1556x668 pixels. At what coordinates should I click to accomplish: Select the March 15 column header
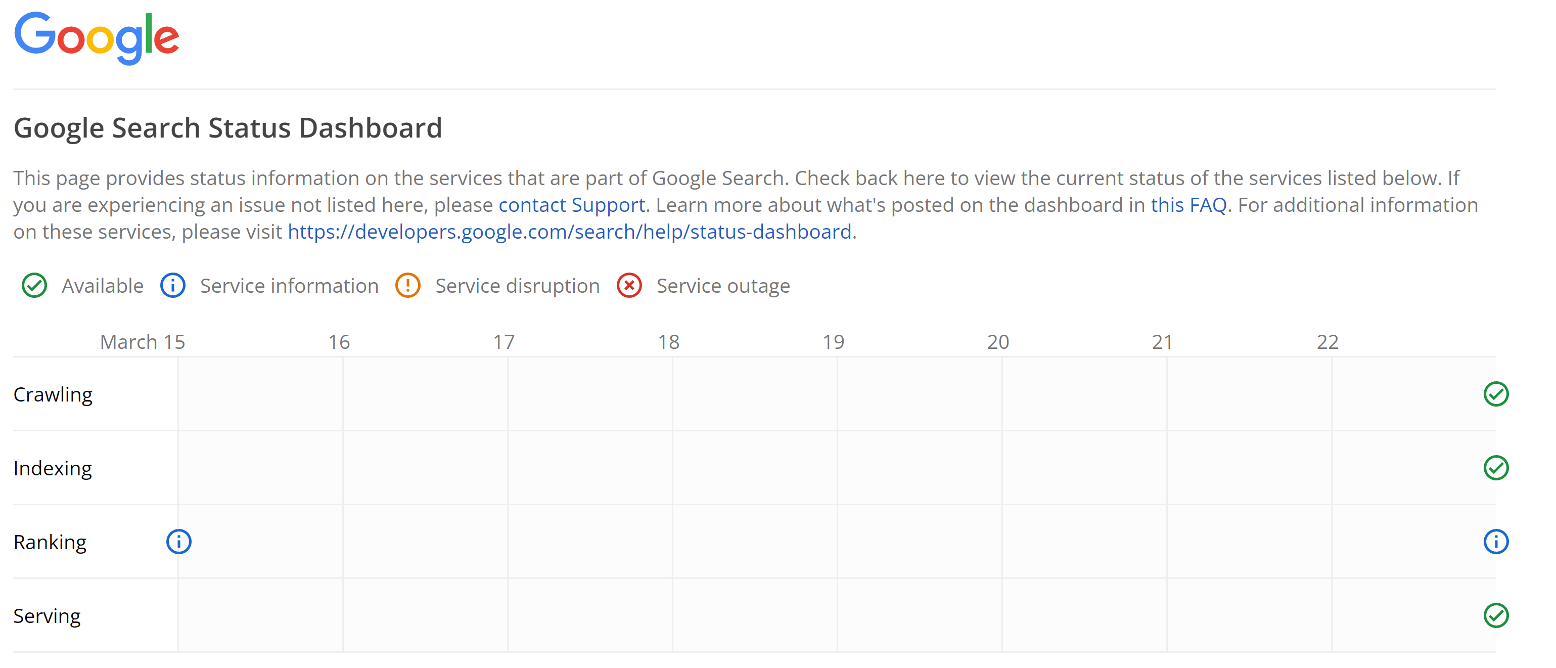click(x=143, y=341)
